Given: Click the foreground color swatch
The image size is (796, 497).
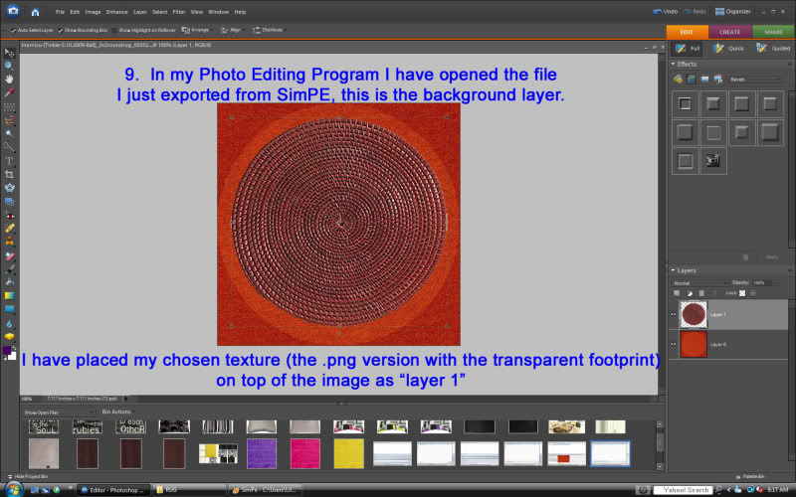Looking at the screenshot, I should point(7,351).
